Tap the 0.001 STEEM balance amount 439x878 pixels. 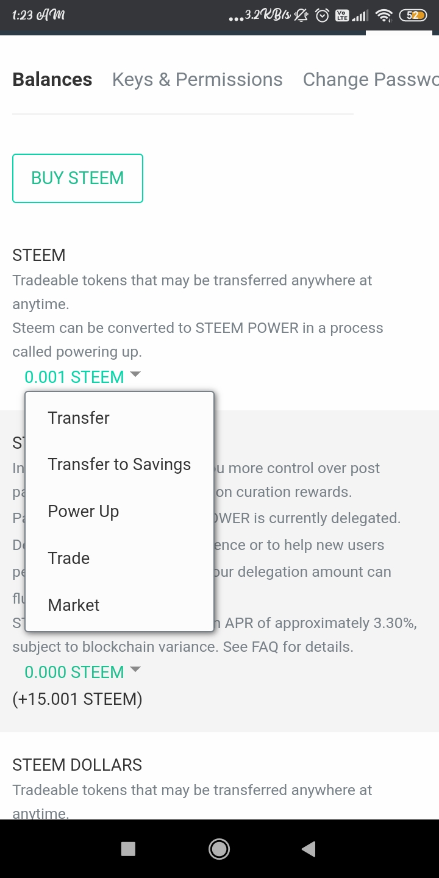pos(74,377)
